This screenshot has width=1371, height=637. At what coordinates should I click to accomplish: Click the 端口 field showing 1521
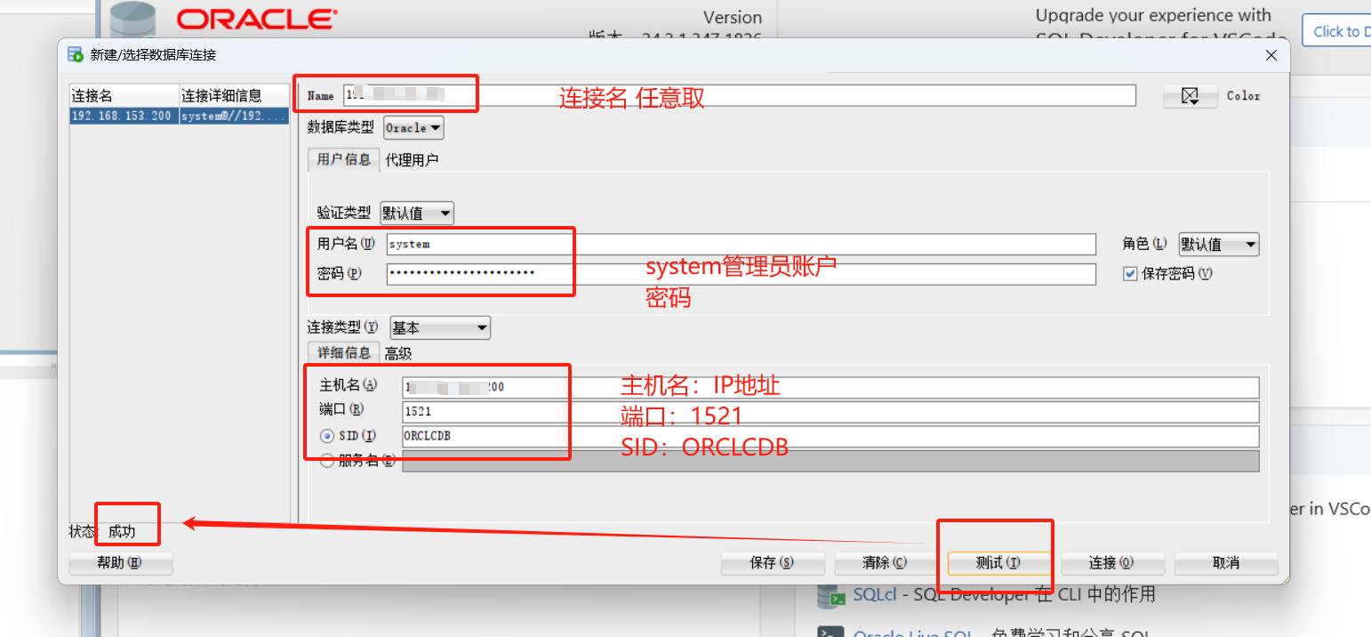coord(830,412)
